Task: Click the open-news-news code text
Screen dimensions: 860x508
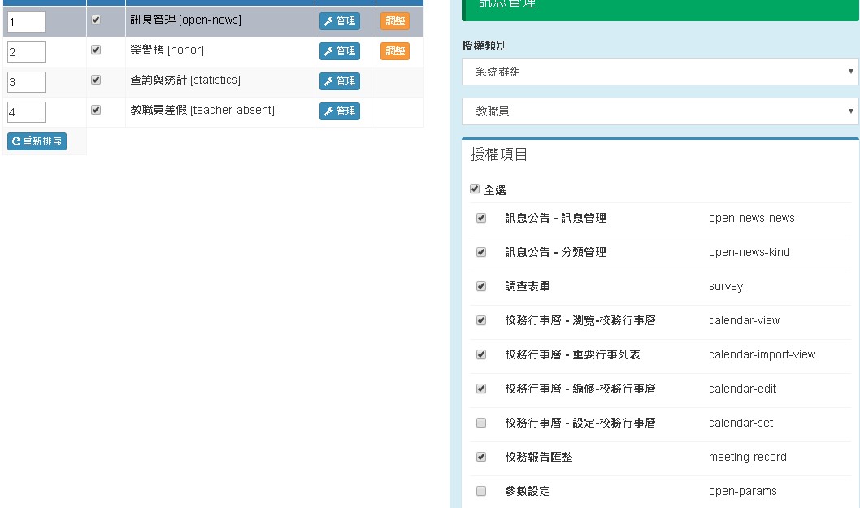Action: 751,218
